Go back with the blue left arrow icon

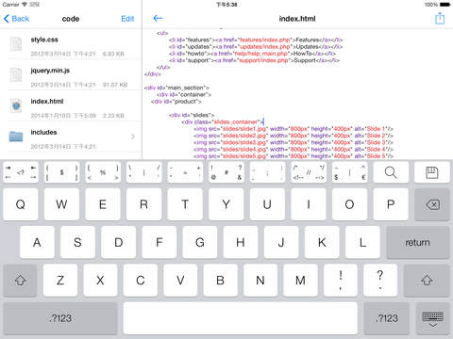point(158,18)
